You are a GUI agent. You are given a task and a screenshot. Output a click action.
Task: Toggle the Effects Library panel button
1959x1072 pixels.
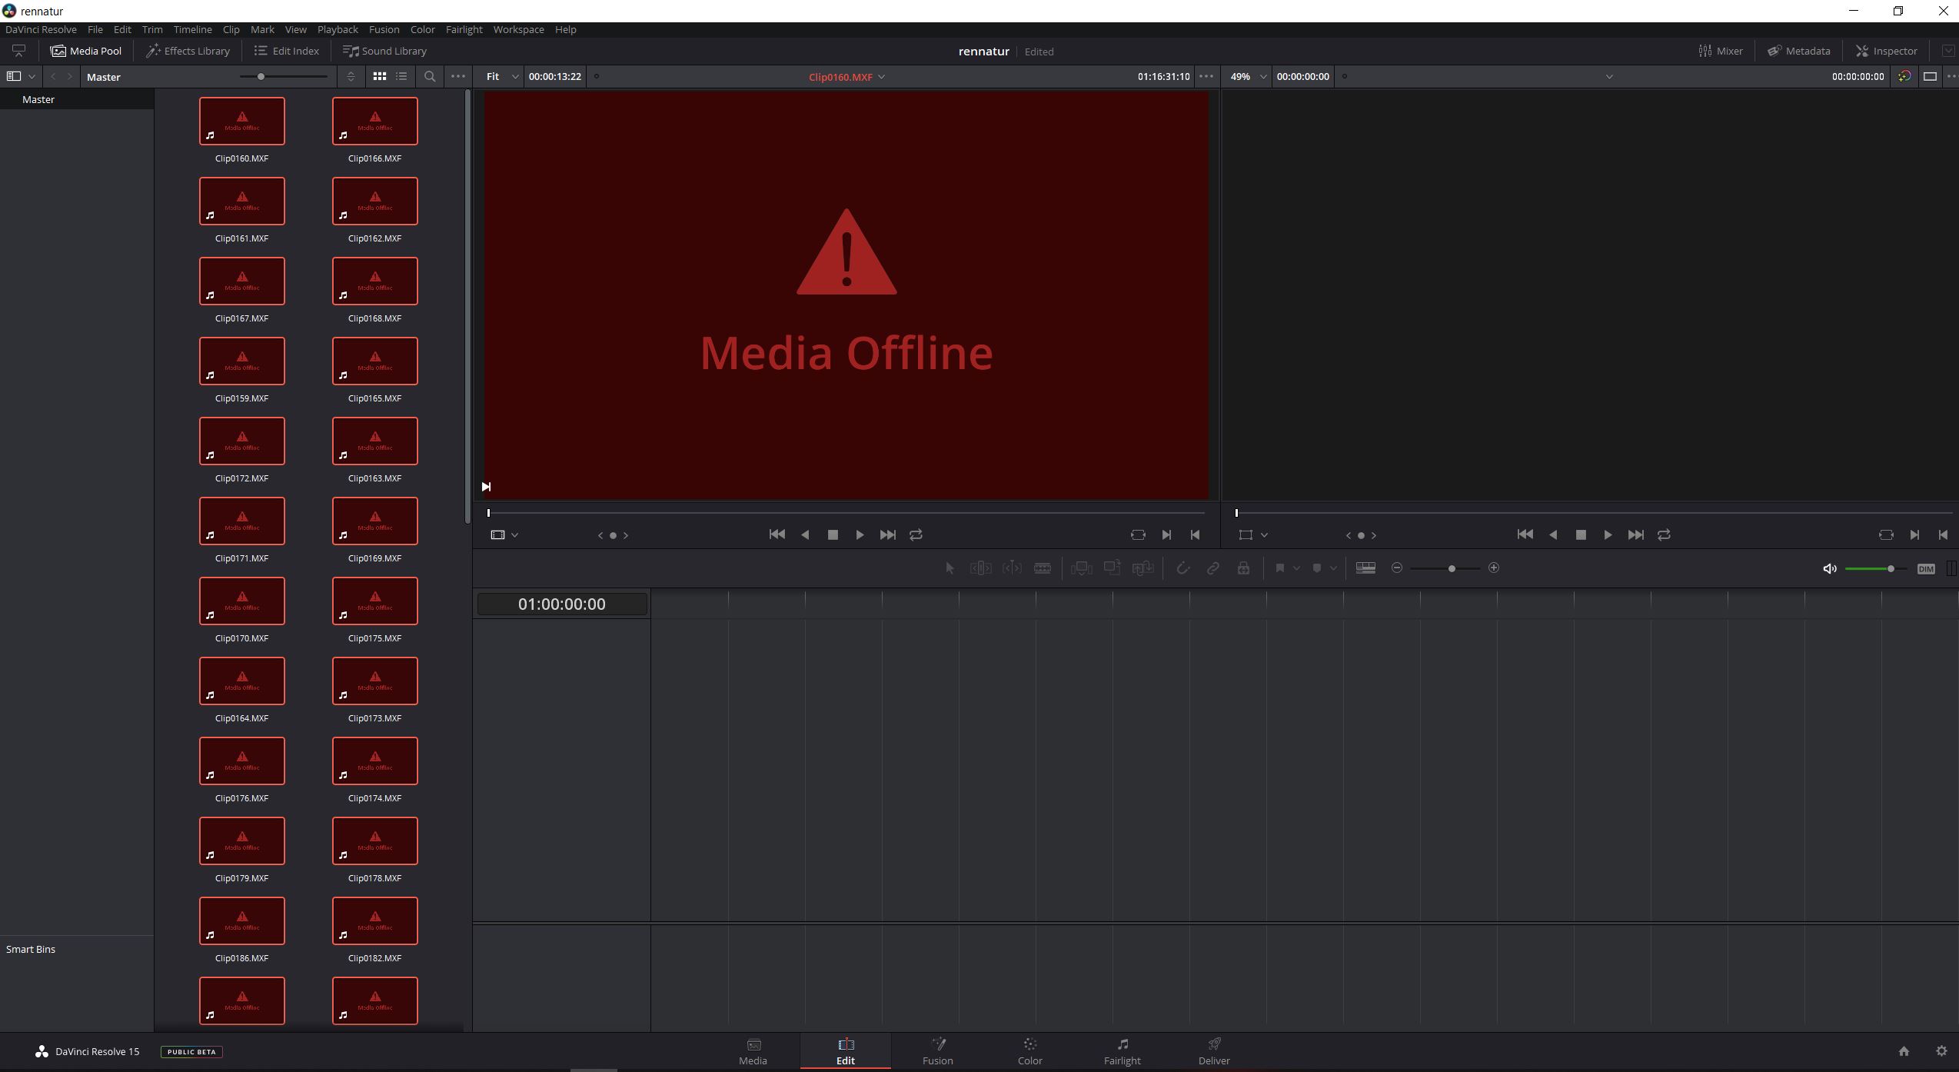coord(188,51)
